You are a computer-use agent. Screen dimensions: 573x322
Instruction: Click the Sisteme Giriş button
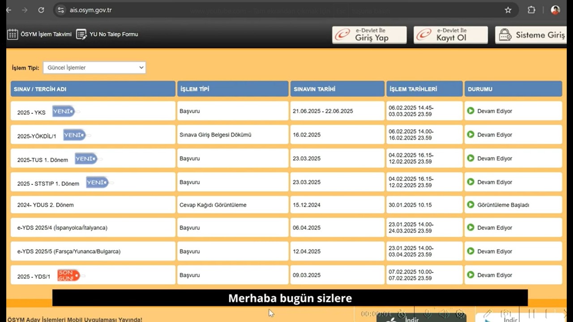pyautogui.click(x=532, y=35)
